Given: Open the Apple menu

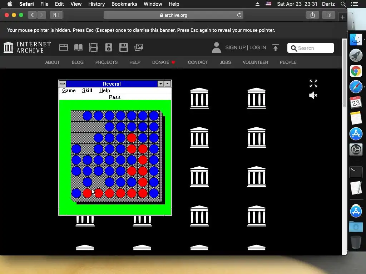Looking at the screenshot, I should click(10, 4).
